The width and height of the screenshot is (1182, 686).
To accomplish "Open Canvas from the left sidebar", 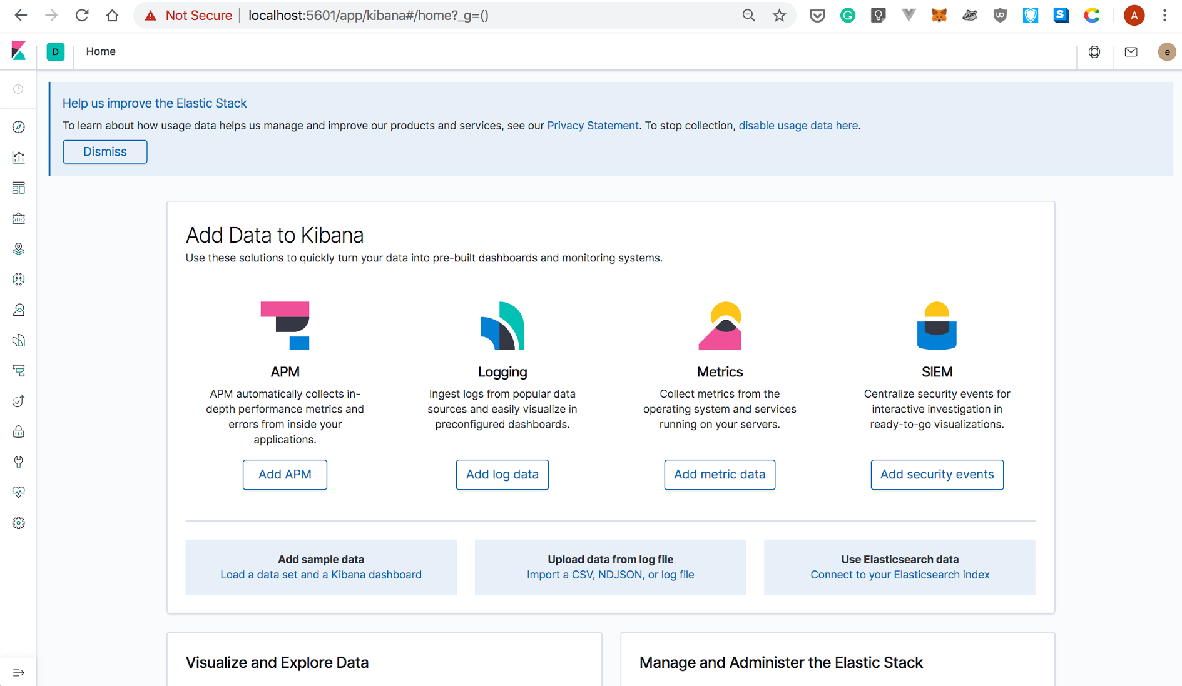I will click(x=19, y=218).
